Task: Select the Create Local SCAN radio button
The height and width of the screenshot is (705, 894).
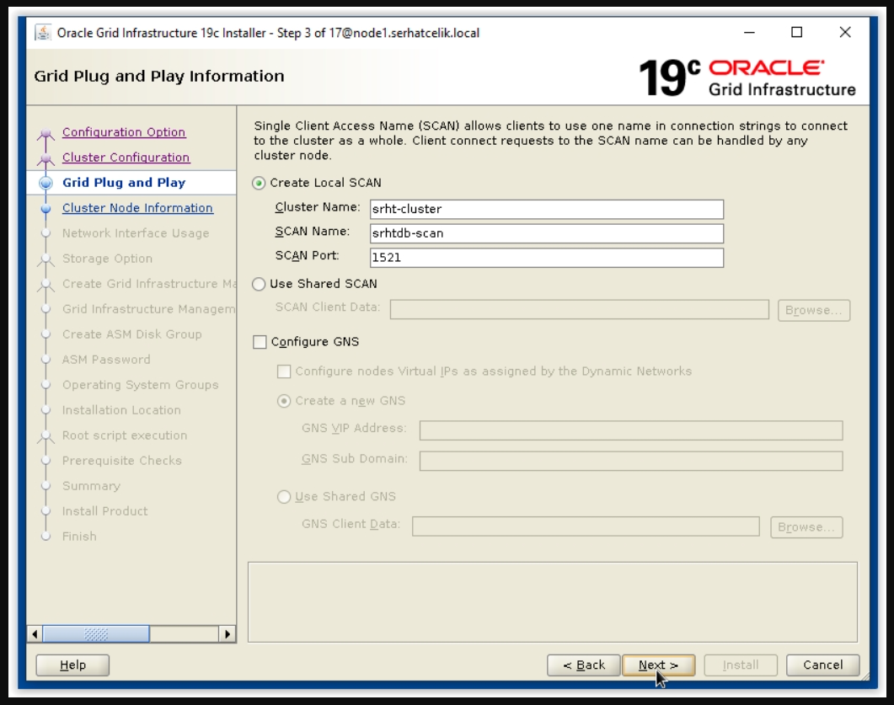Action: coord(259,183)
